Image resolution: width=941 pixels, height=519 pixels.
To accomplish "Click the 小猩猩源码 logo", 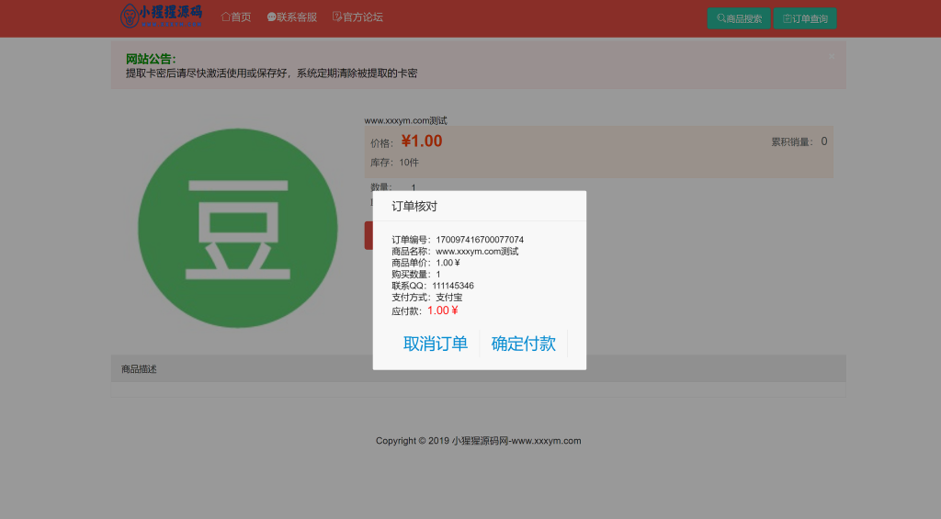I will [161, 17].
